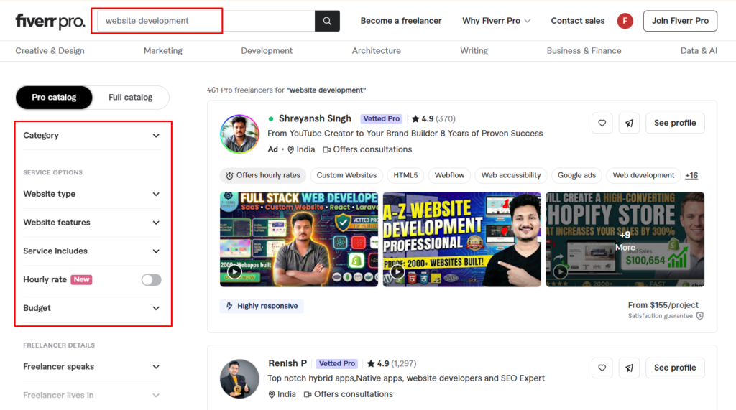The width and height of the screenshot is (736, 410).
Task: Expand the Website features filter
Action: coord(91,223)
